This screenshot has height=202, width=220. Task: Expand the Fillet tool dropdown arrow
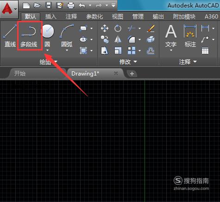click(x=139, y=39)
